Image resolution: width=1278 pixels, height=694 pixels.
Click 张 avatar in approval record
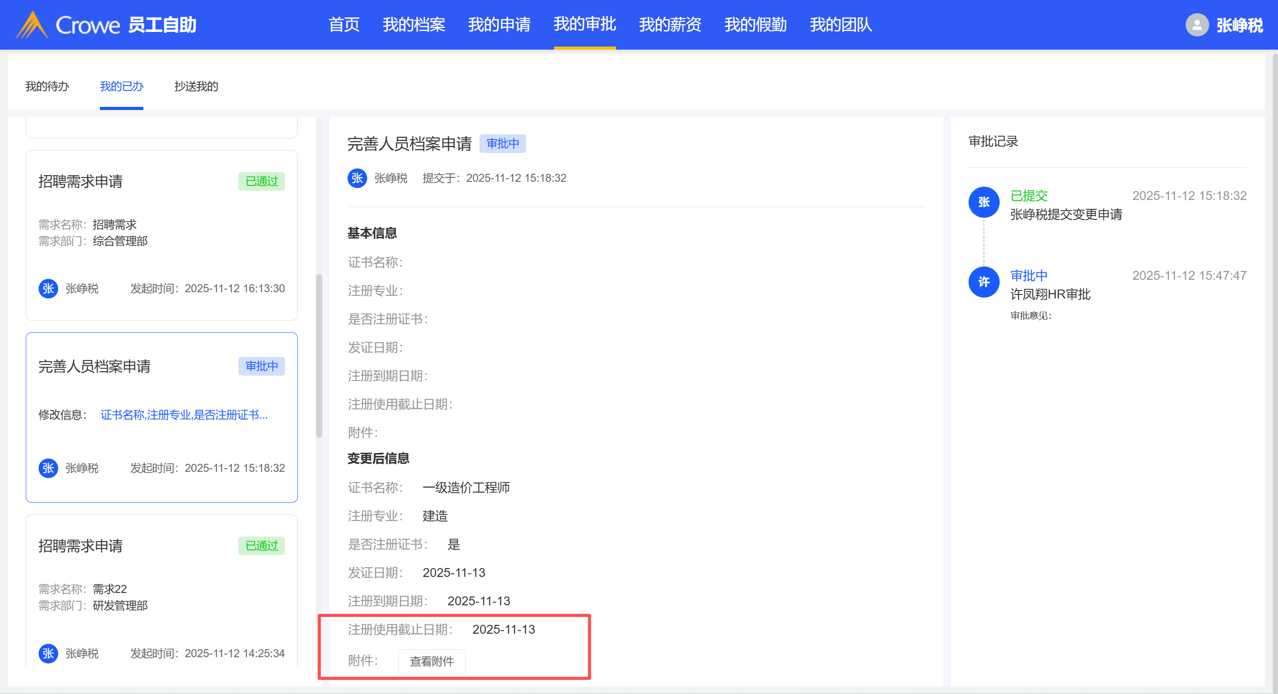point(983,202)
